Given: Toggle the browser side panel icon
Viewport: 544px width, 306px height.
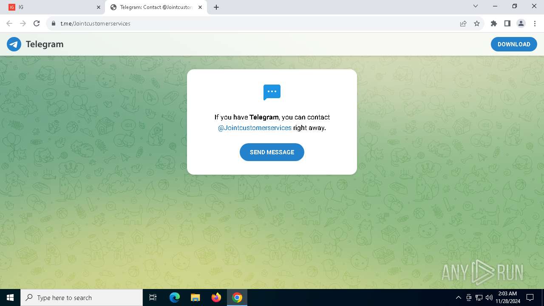Looking at the screenshot, I should [x=507, y=23].
